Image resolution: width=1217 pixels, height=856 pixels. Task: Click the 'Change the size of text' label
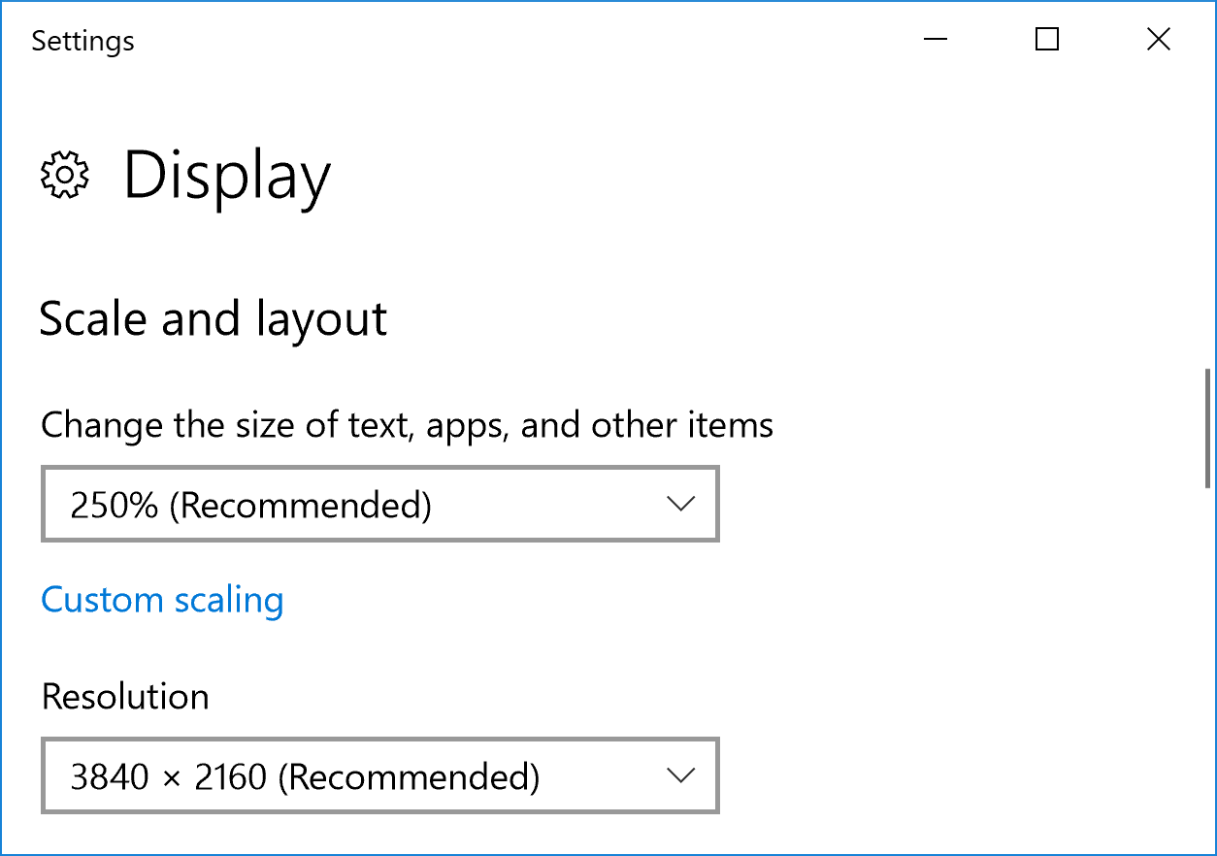[x=407, y=425]
